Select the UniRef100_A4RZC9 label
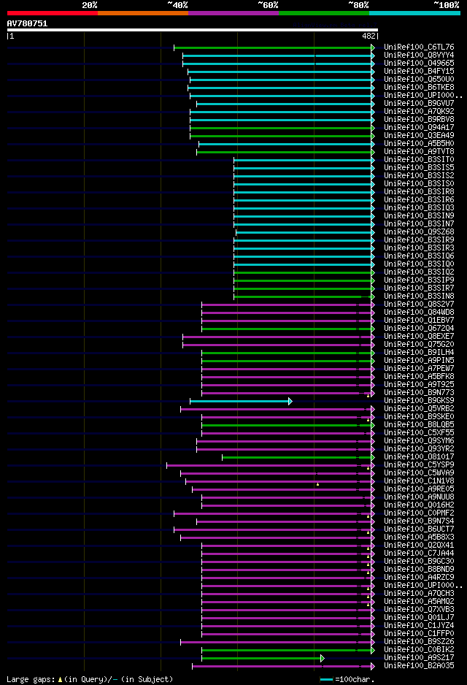Viewport: 467px width, 685px height. tap(419, 578)
